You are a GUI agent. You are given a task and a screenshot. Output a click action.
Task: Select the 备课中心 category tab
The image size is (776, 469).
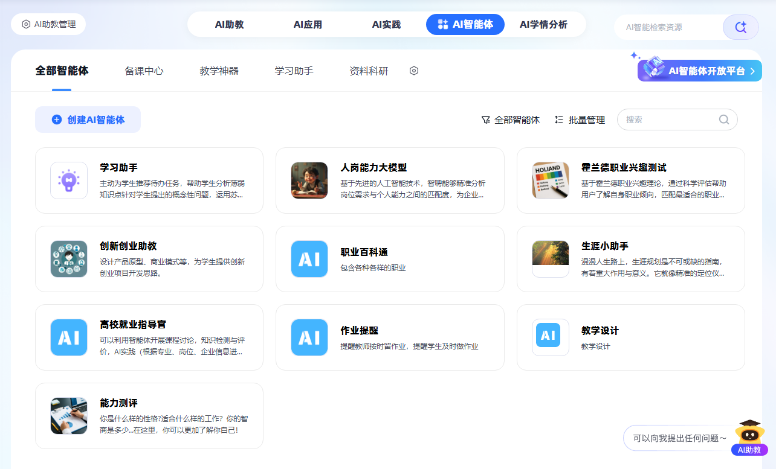[144, 71]
